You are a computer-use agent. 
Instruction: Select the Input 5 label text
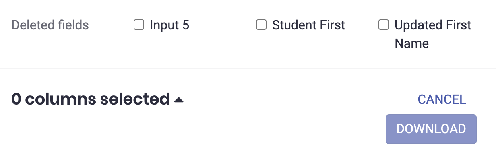[x=169, y=25]
